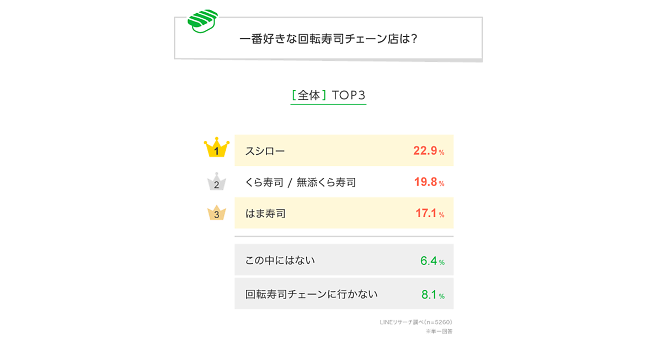Click the green sushi logo icon
The image size is (662, 347).
click(202, 20)
